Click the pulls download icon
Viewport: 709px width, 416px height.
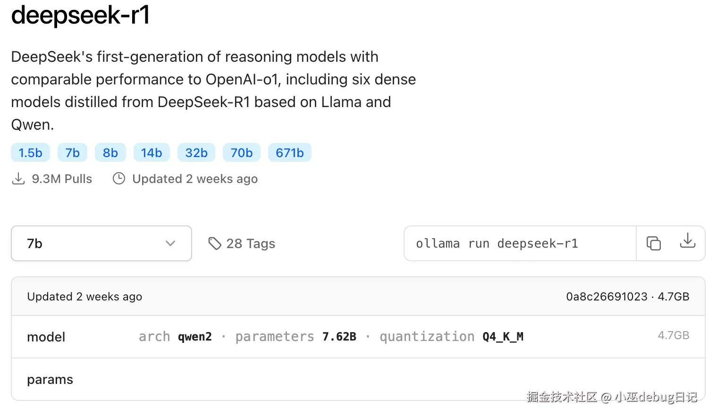[x=18, y=179]
